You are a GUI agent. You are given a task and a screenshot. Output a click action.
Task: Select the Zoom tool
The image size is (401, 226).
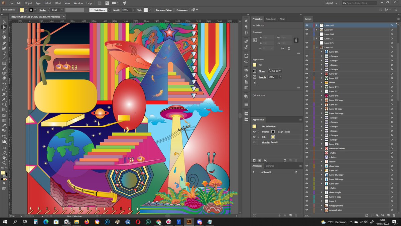coord(4,163)
